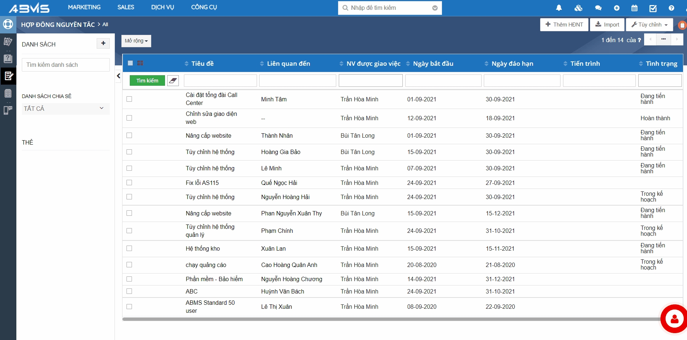687x340 pixels.
Task: Open the floating support chat bubble
Action: point(674,319)
